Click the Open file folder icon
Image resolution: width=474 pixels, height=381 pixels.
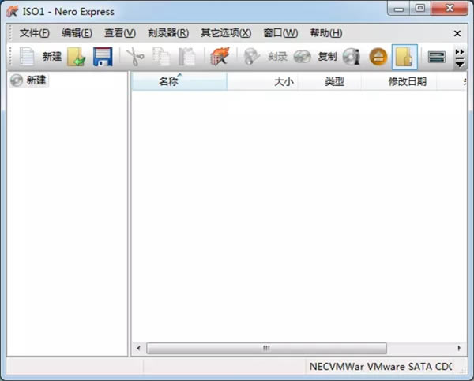[77, 57]
